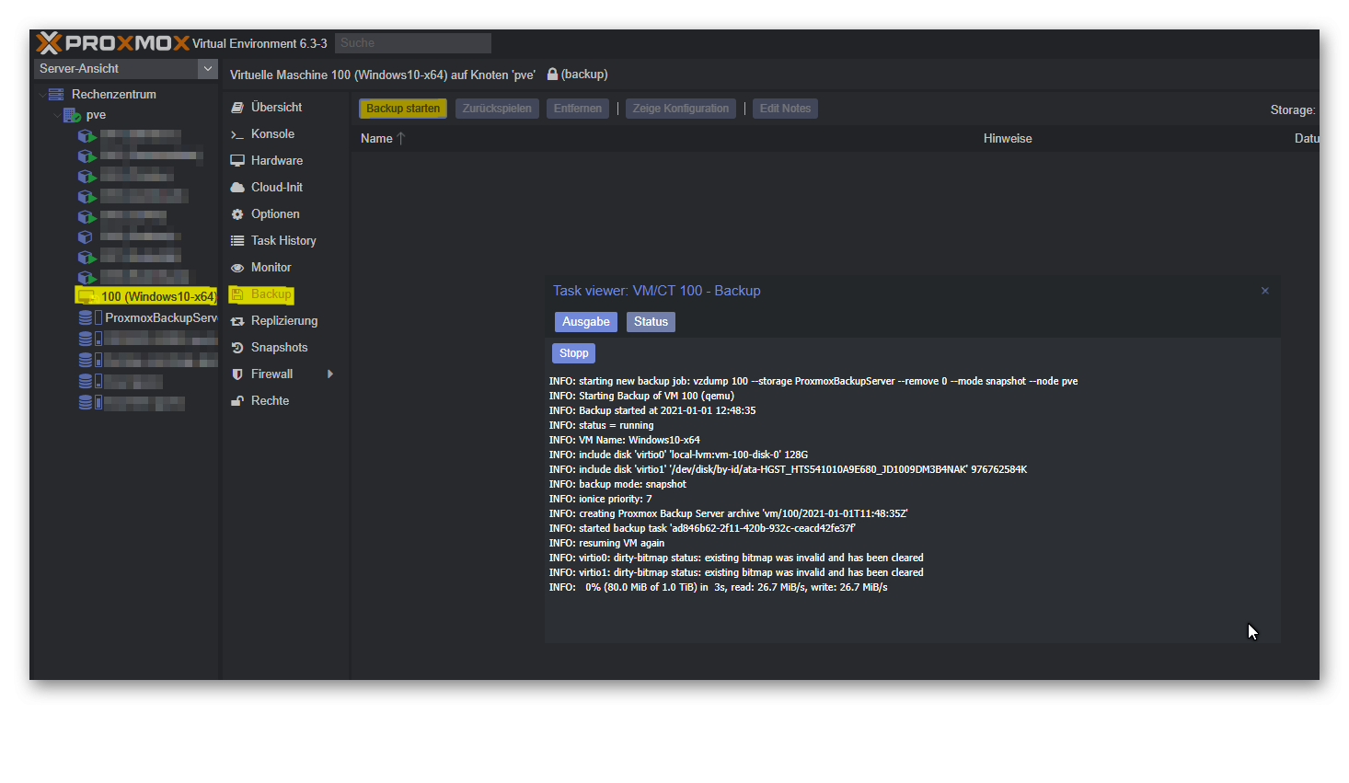The height and width of the screenshot is (783, 1349).
Task: Open the Task History menu item
Action: (283, 240)
